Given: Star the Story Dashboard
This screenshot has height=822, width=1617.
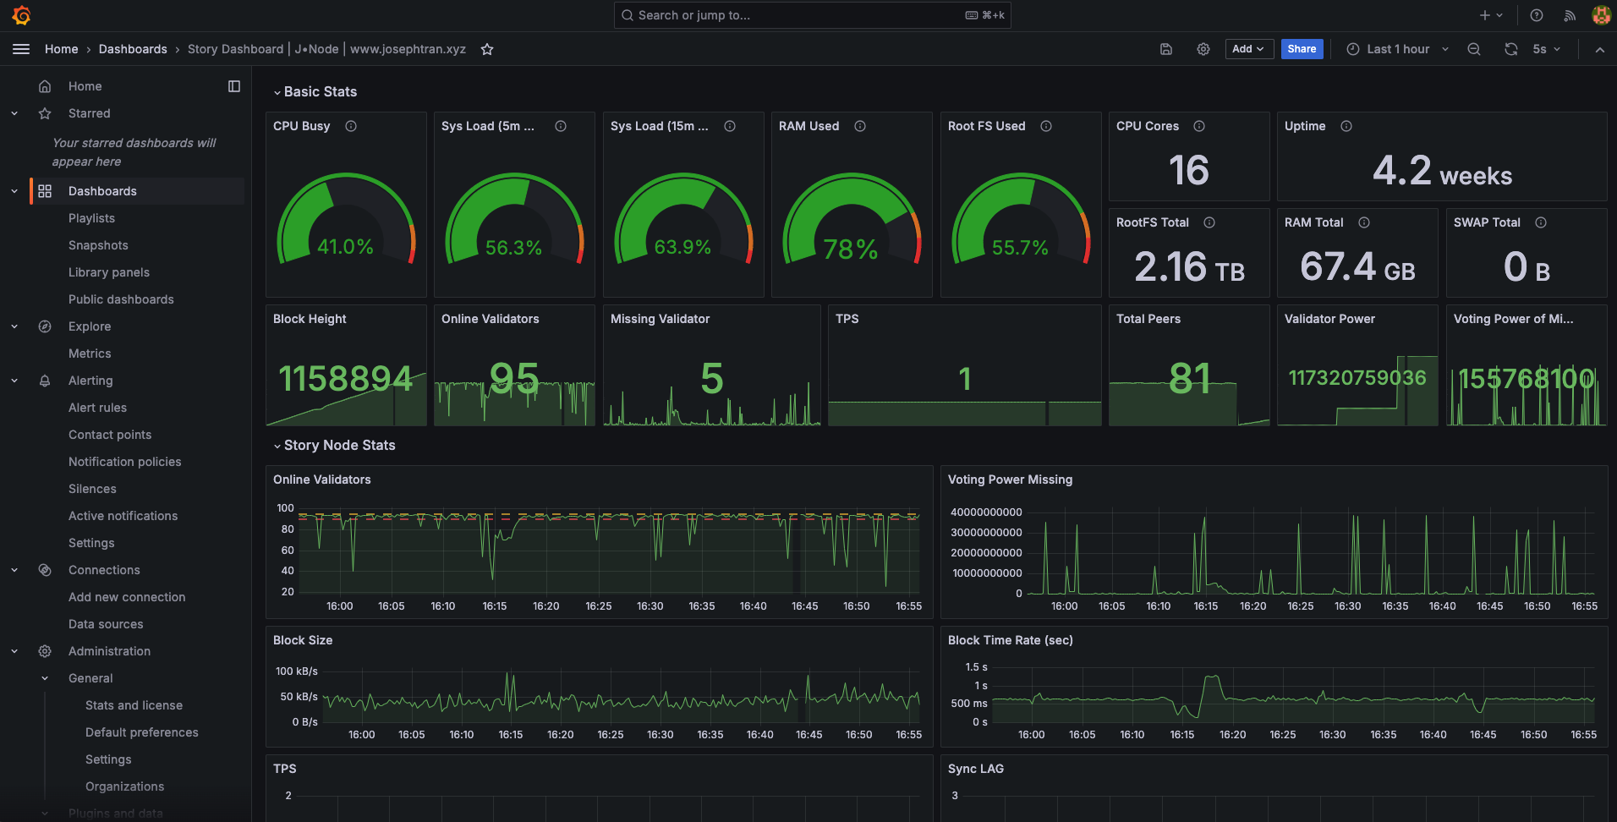Looking at the screenshot, I should coord(487,49).
